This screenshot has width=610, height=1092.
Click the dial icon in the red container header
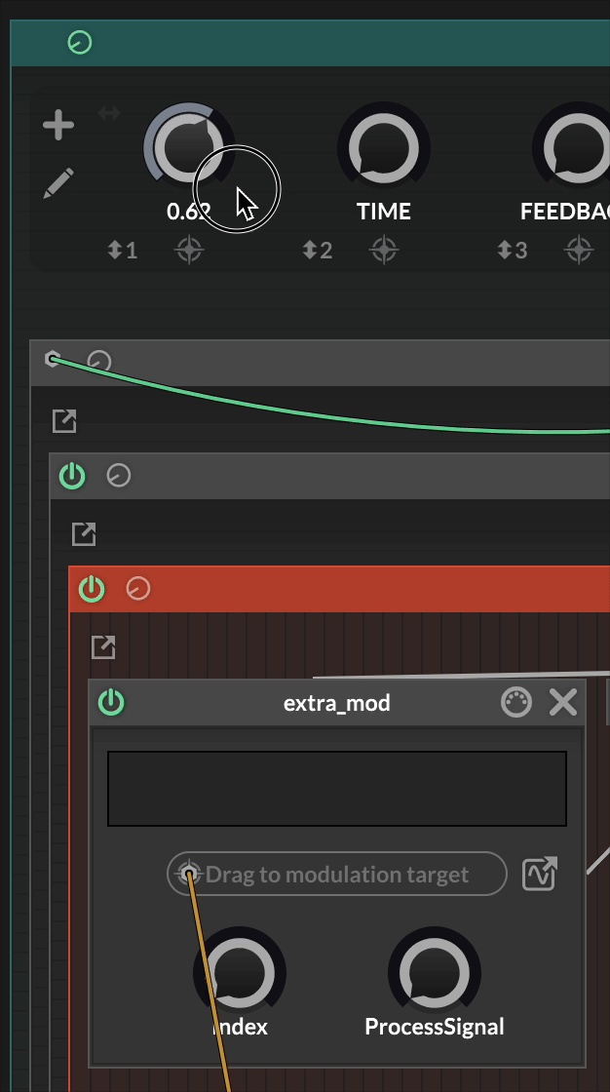138,589
